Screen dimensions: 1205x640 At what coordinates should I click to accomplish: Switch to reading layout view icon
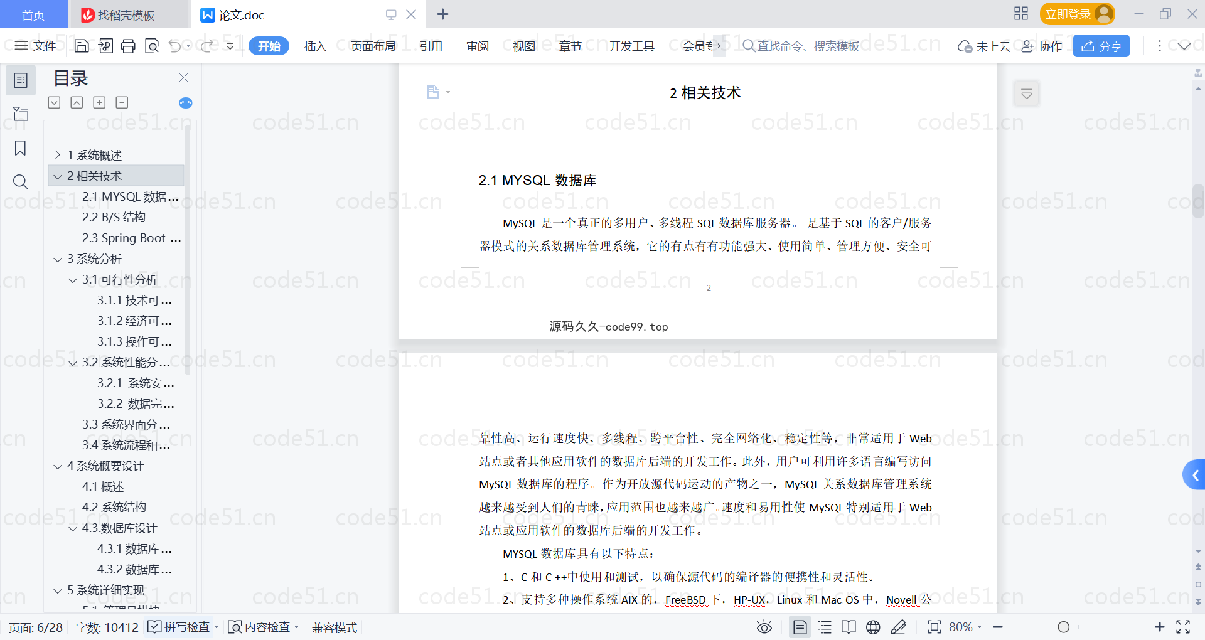[849, 627]
